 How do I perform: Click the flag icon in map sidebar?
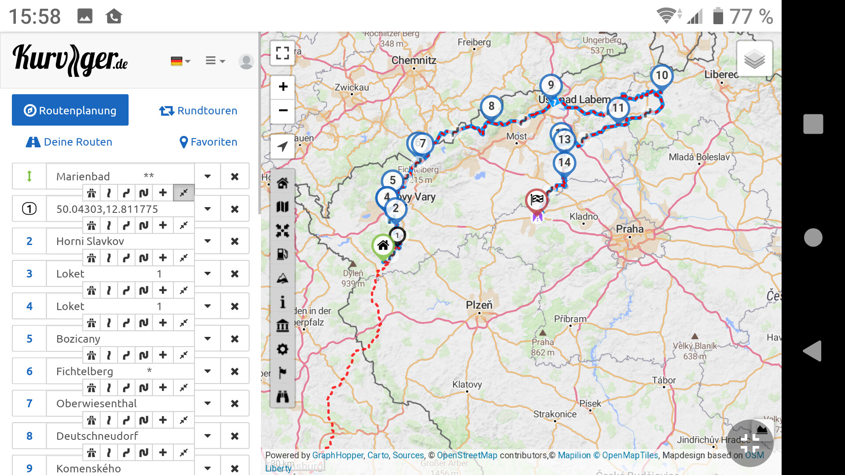tap(283, 373)
